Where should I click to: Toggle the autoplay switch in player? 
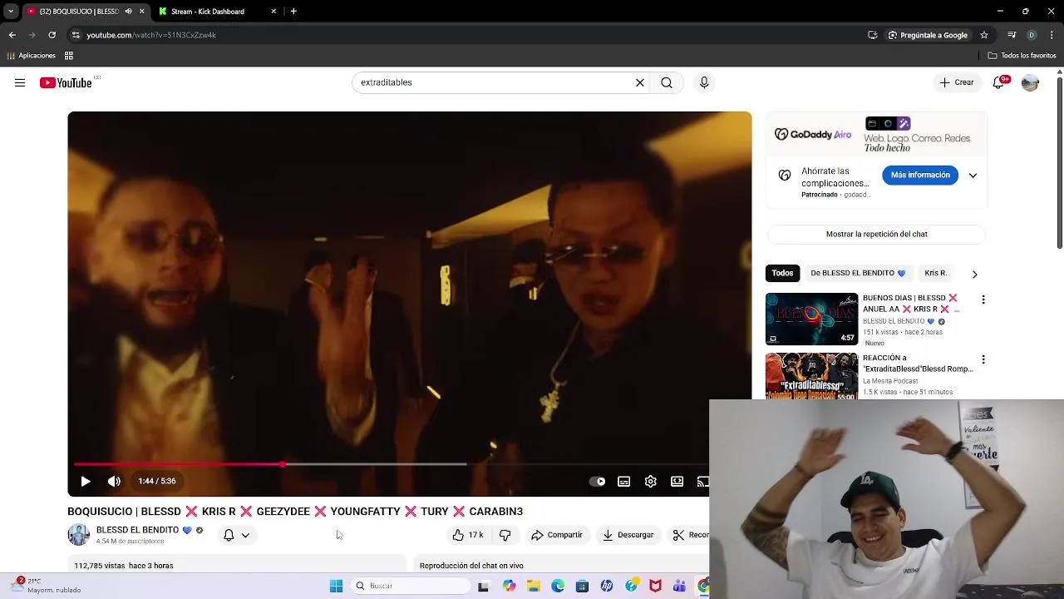click(x=597, y=481)
